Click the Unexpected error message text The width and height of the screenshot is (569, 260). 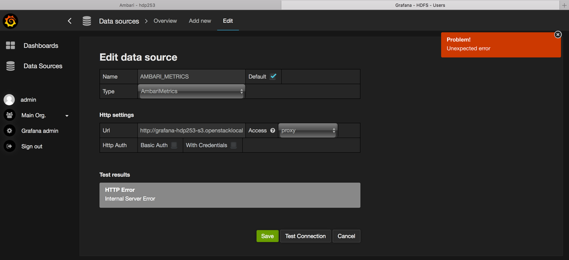pyautogui.click(x=469, y=48)
